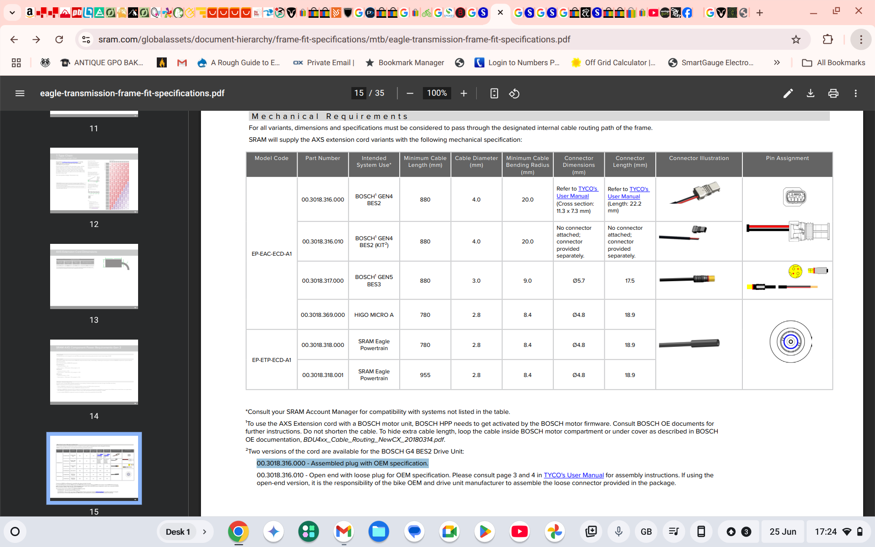
Task: Download the PDF file
Action: 810,93
